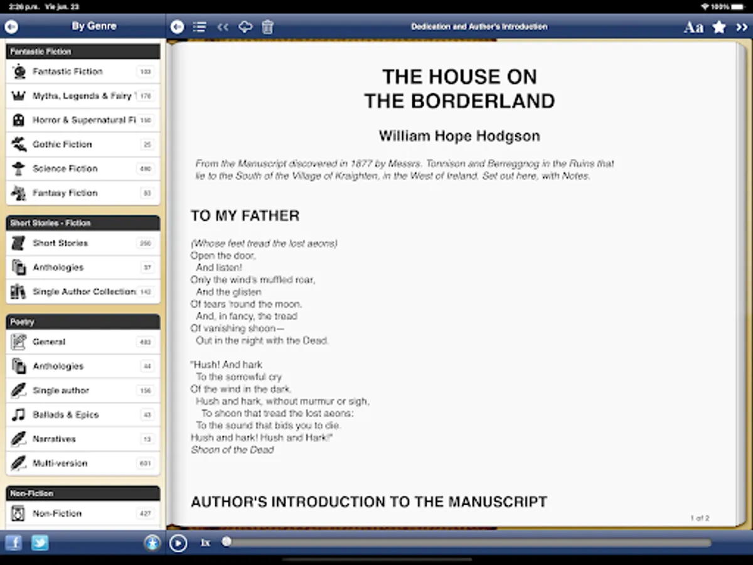753x565 pixels.
Task: Mark book as favorite with star
Action: click(719, 27)
